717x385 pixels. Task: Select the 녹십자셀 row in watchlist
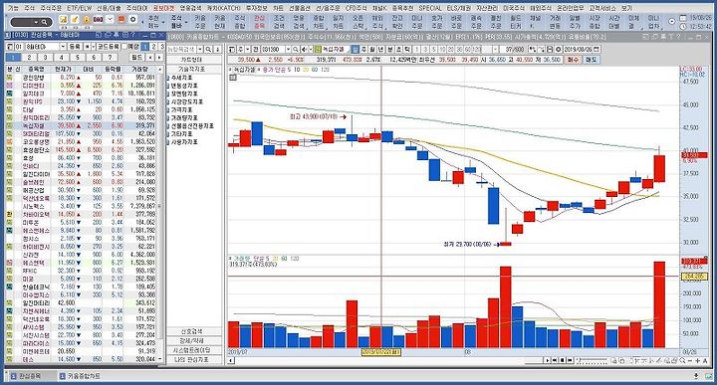click(82, 125)
